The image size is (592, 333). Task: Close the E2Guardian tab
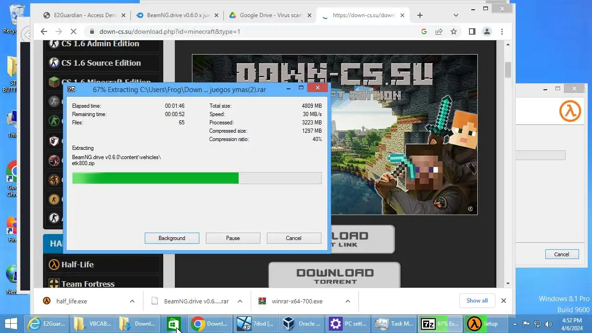(x=123, y=15)
